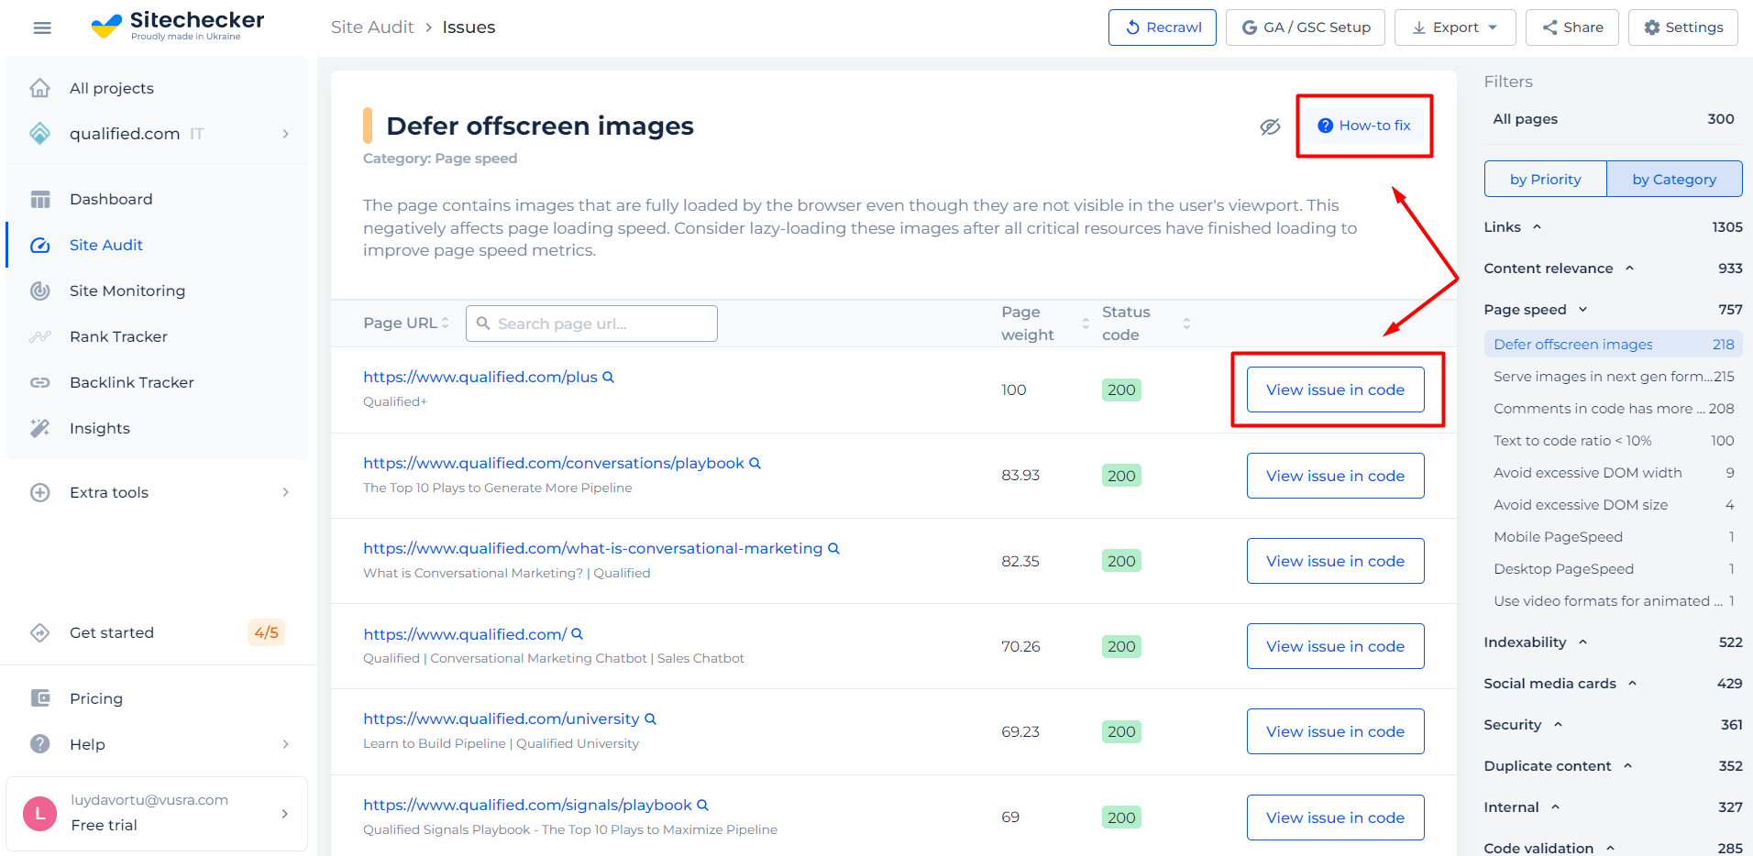The width and height of the screenshot is (1753, 856).
Task: Open the conversations/playbook URL link
Action: (553, 463)
